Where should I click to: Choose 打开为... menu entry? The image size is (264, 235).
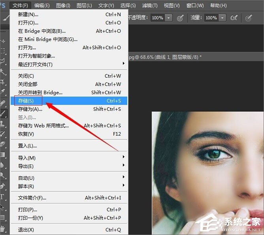click(69, 48)
